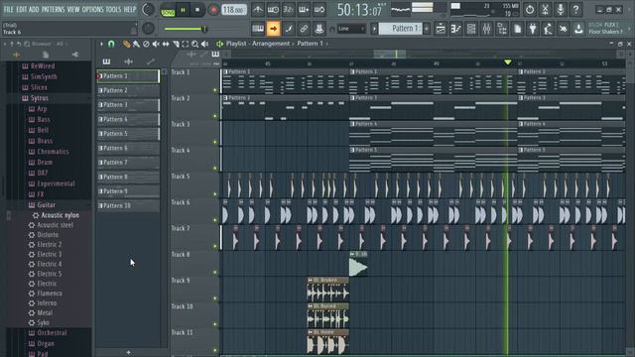The image size is (635, 357).
Task: Click the microphone audio recording icon
Action: click(561, 9)
